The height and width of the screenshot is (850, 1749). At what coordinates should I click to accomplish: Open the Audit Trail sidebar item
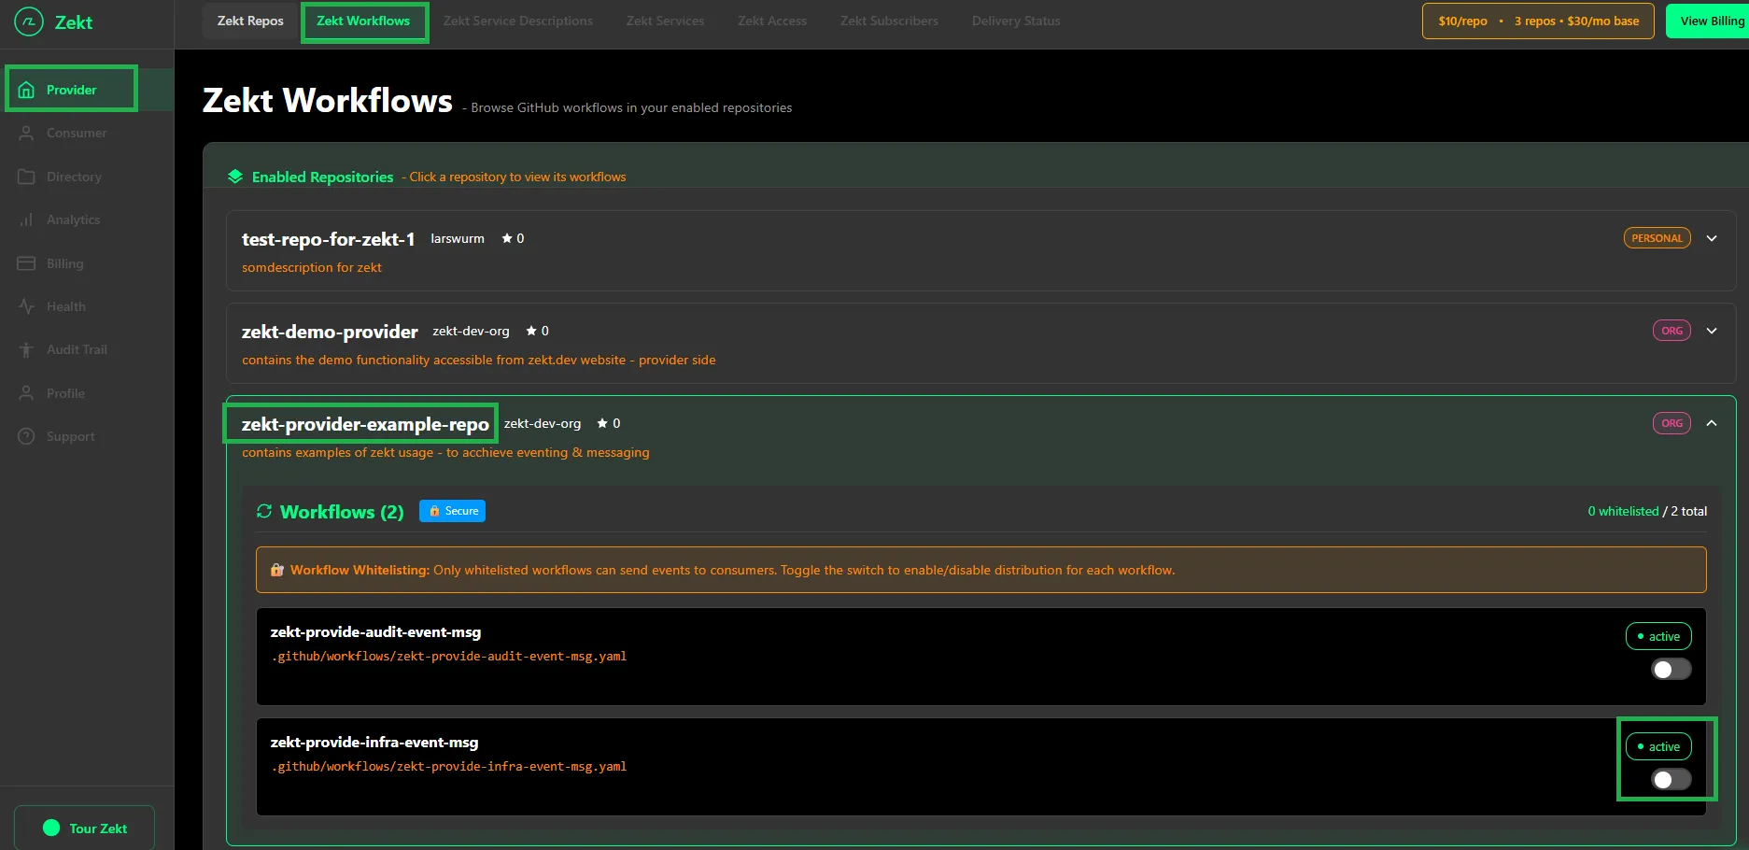point(76,349)
